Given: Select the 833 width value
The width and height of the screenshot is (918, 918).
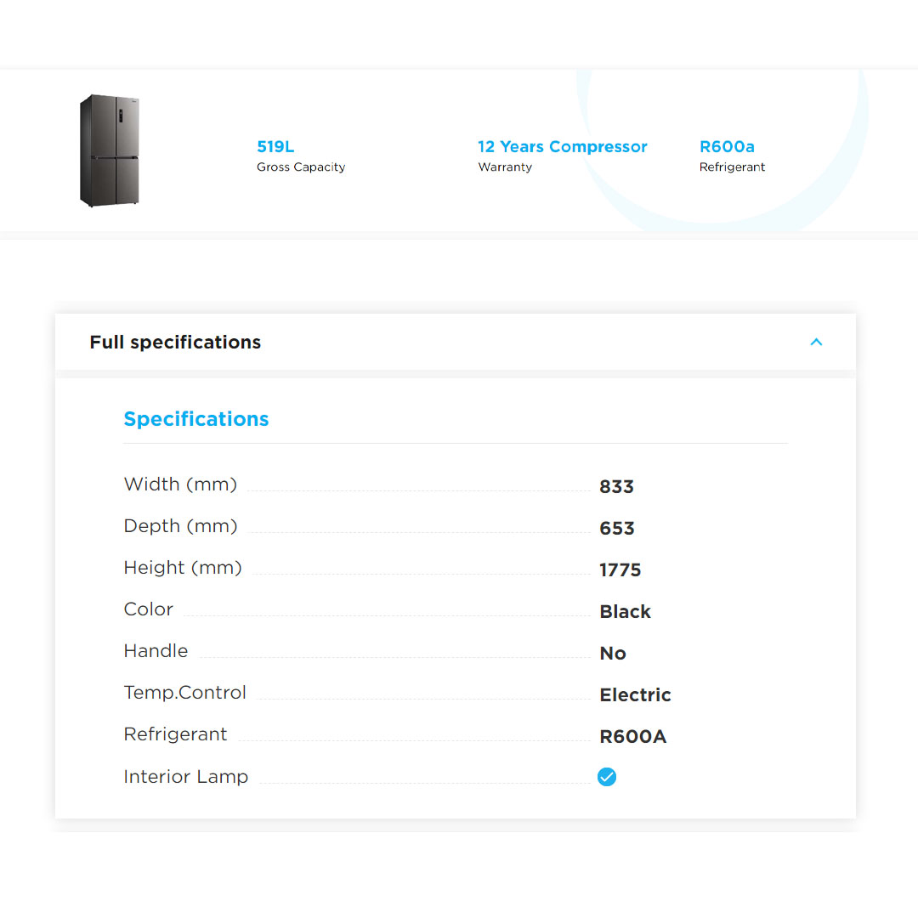Looking at the screenshot, I should point(616,487).
